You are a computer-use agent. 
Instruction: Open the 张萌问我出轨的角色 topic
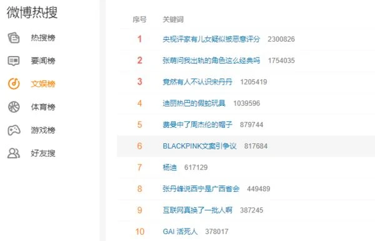click(211, 60)
